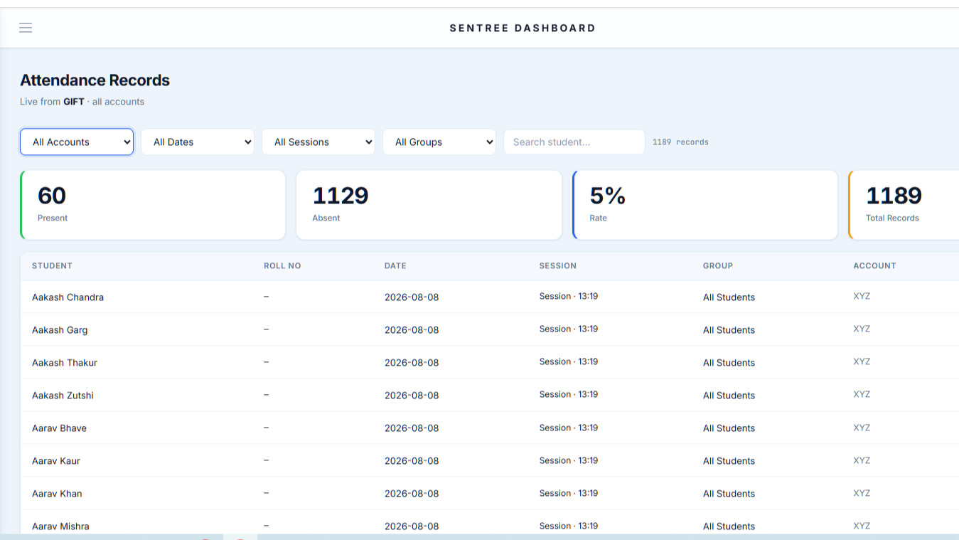Select student Aakash Zutshi
The width and height of the screenshot is (959, 540).
63,396
